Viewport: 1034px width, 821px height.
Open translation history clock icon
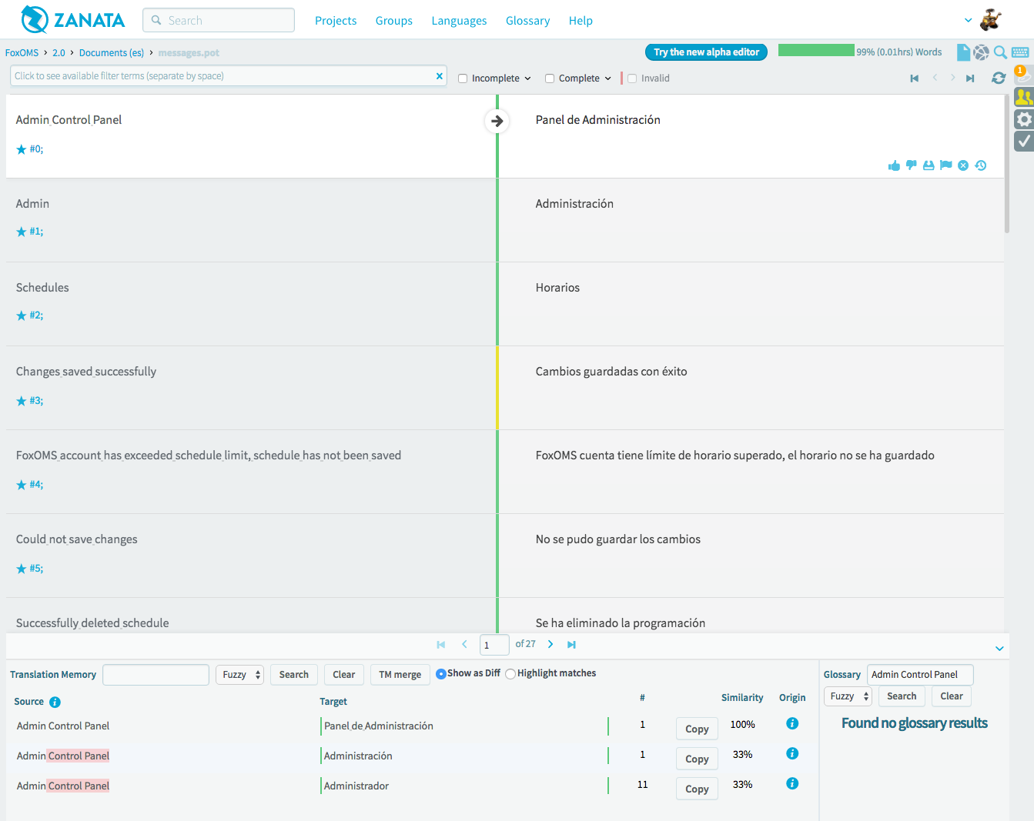981,165
